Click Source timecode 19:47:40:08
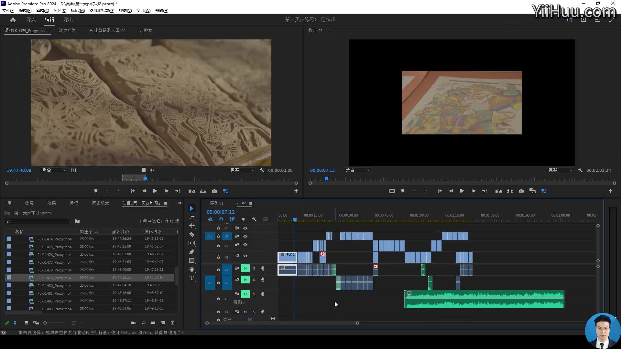 (x=19, y=170)
